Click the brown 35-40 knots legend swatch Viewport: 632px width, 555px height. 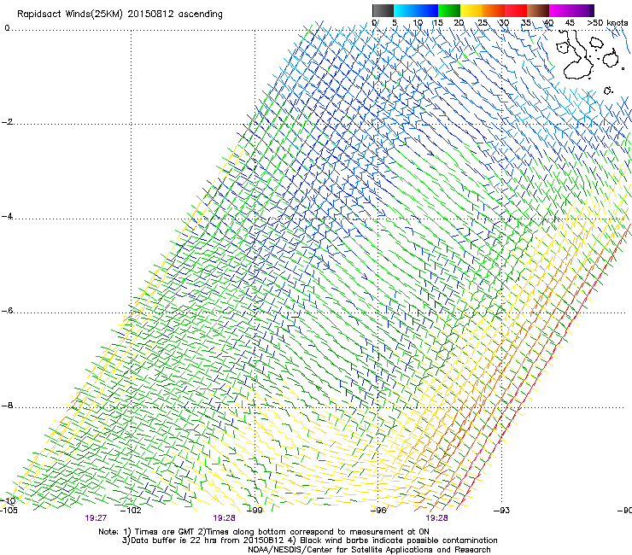coord(538,10)
